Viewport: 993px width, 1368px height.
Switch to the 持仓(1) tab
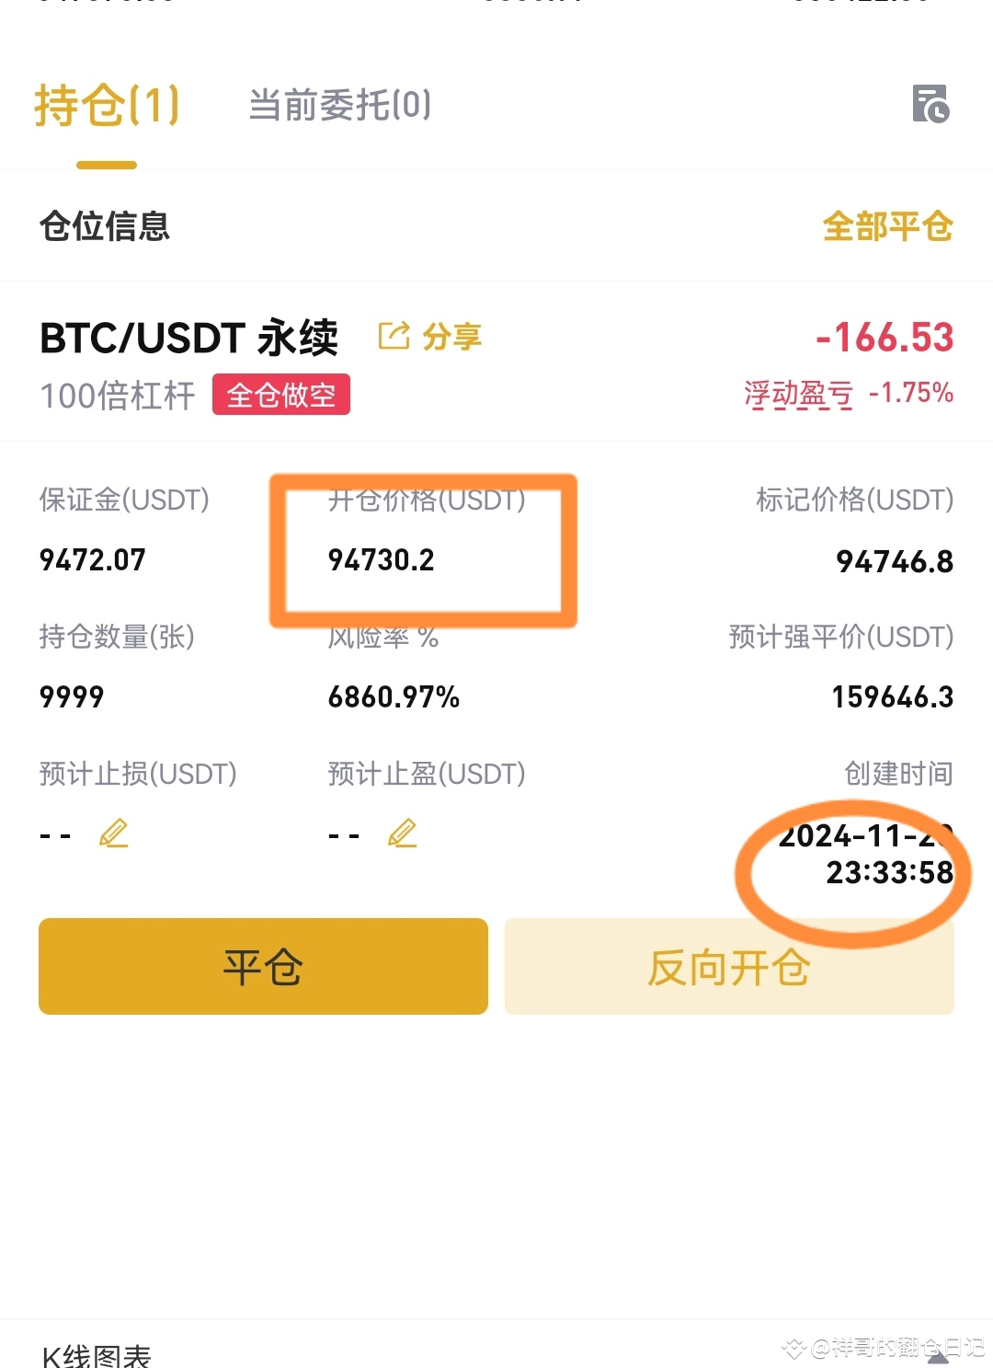click(107, 105)
